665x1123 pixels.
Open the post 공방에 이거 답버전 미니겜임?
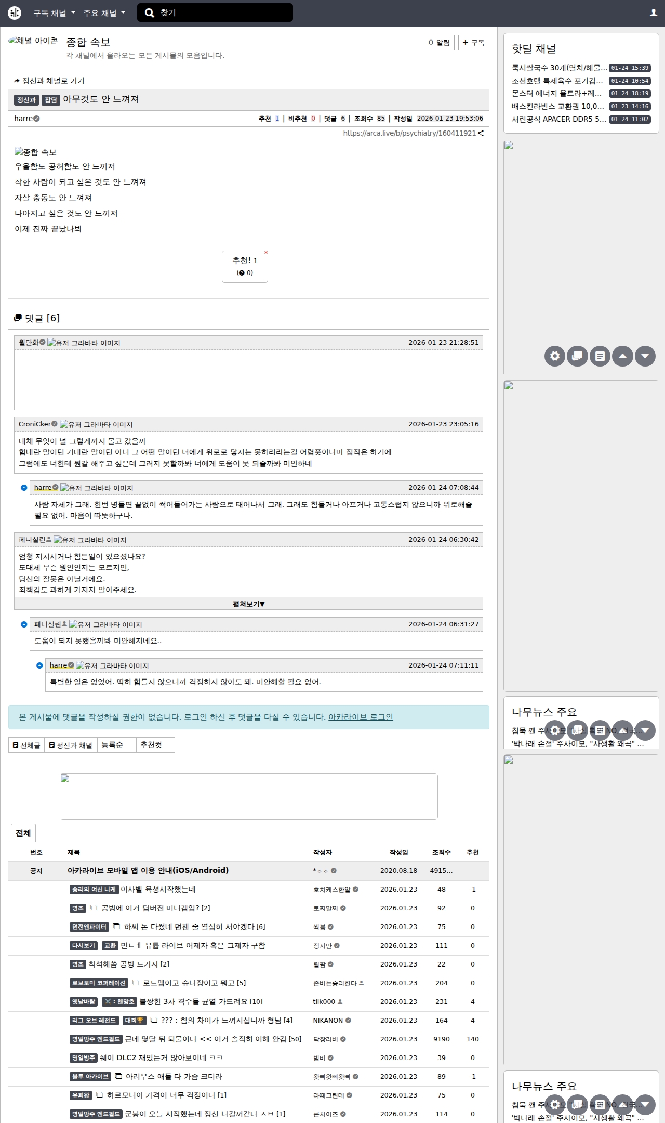(x=151, y=908)
